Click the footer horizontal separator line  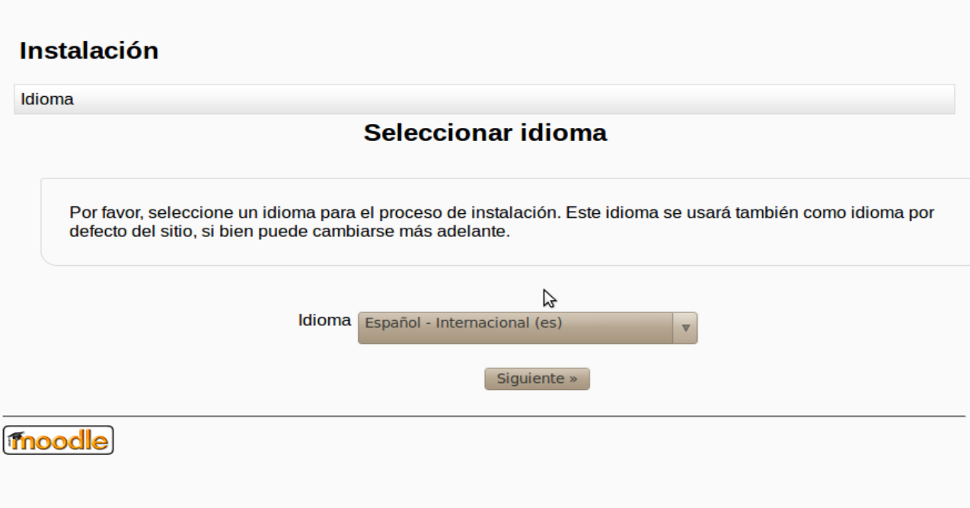pos(484,416)
